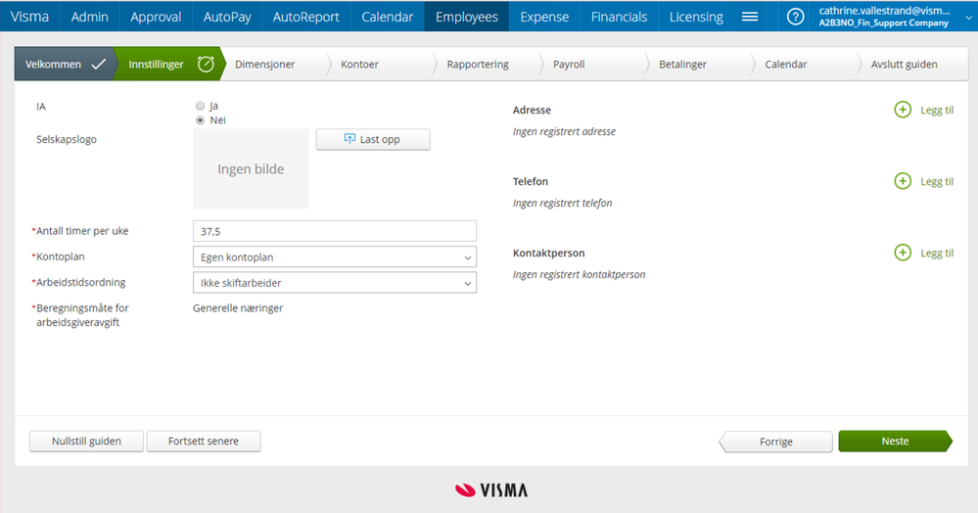Click the plus icon next to Adresse

click(903, 110)
